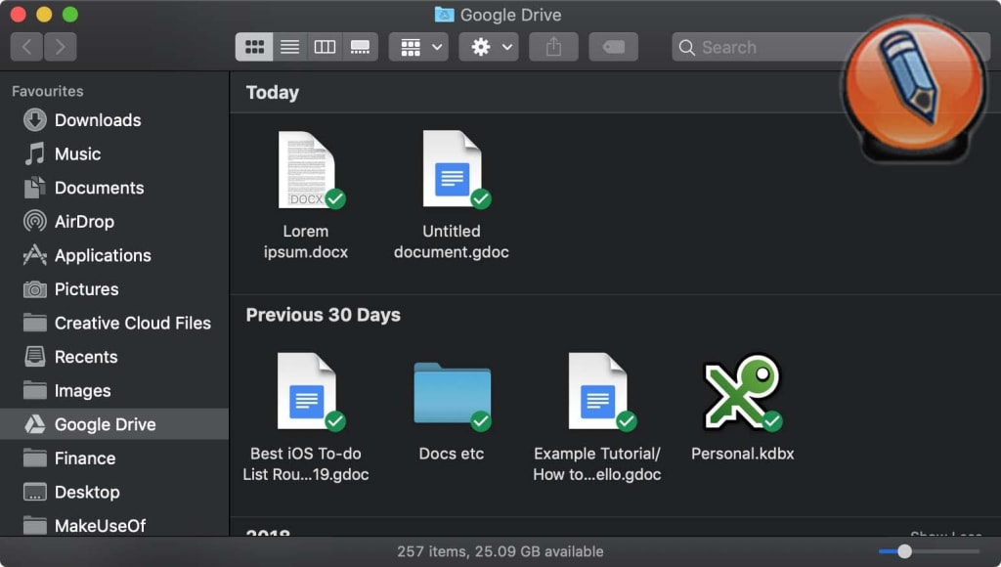1001x567 pixels.
Task: Switch to icon view
Action: [x=254, y=47]
